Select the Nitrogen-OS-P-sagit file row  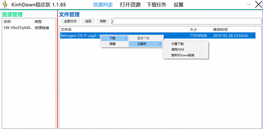[x=158, y=35]
